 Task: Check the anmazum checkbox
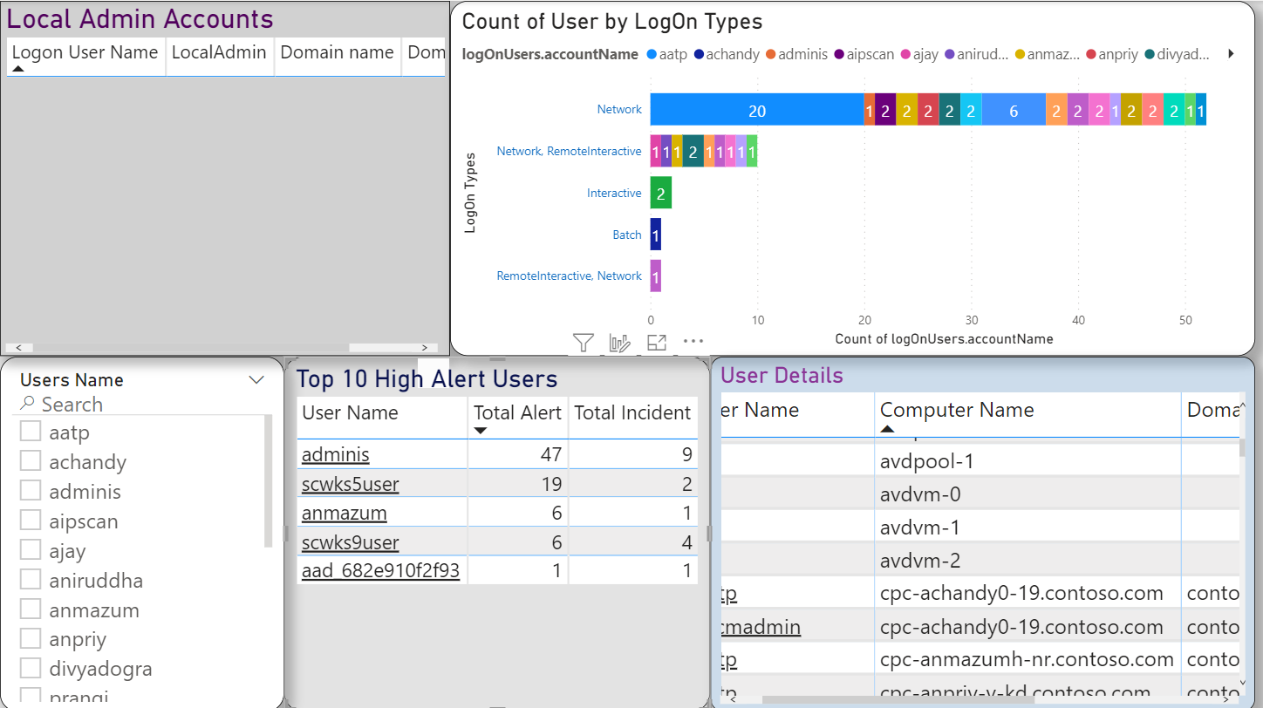31,609
